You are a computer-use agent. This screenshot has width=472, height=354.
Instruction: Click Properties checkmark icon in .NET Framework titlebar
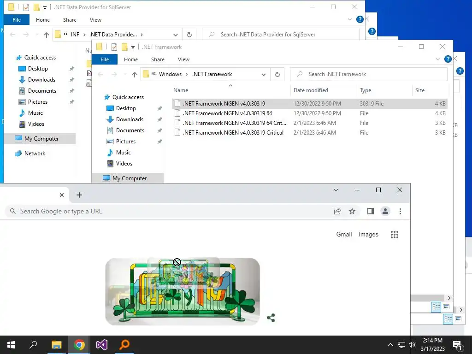(x=114, y=47)
